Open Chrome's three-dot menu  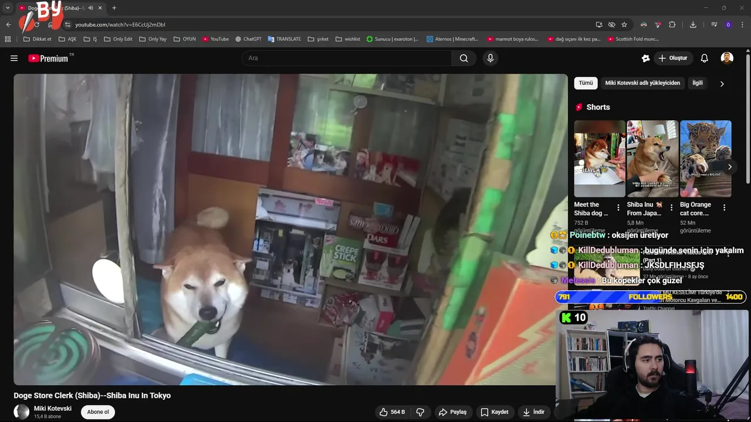click(x=742, y=25)
